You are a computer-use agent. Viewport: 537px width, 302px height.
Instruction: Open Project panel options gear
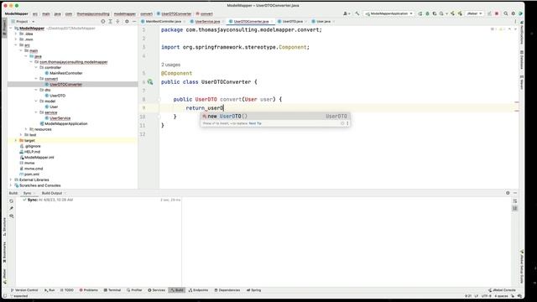127,21
